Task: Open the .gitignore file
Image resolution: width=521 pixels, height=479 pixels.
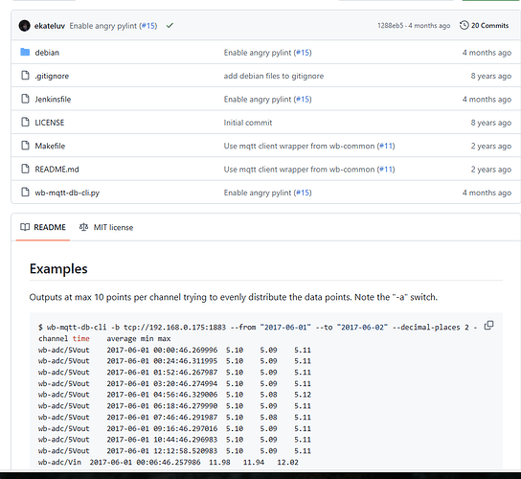Action: tap(52, 76)
